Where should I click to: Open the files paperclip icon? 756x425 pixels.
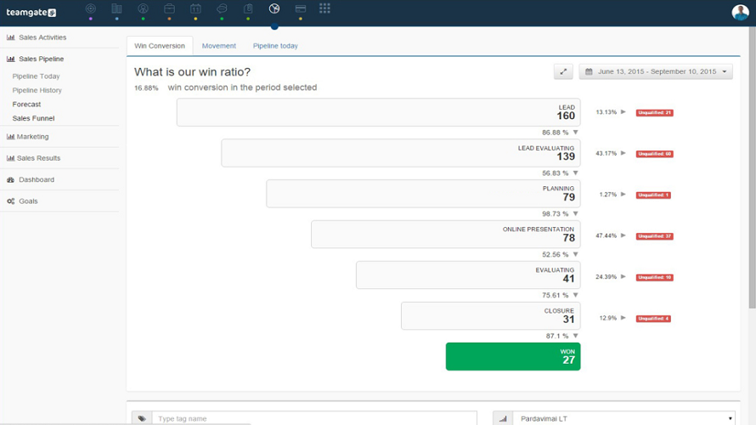pyautogui.click(x=248, y=8)
